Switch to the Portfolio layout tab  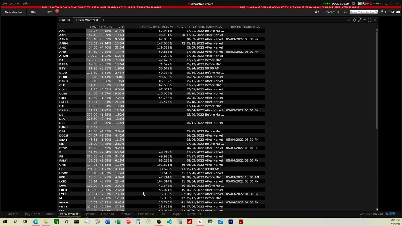click(x=126, y=214)
